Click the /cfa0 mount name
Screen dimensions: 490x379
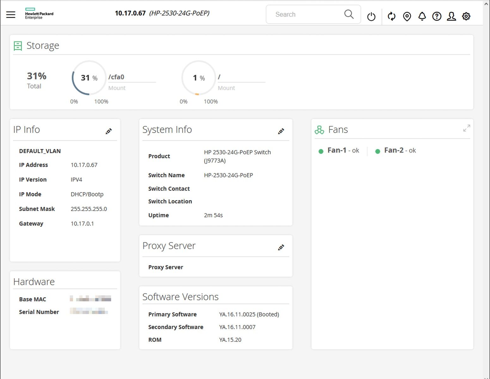116,77
